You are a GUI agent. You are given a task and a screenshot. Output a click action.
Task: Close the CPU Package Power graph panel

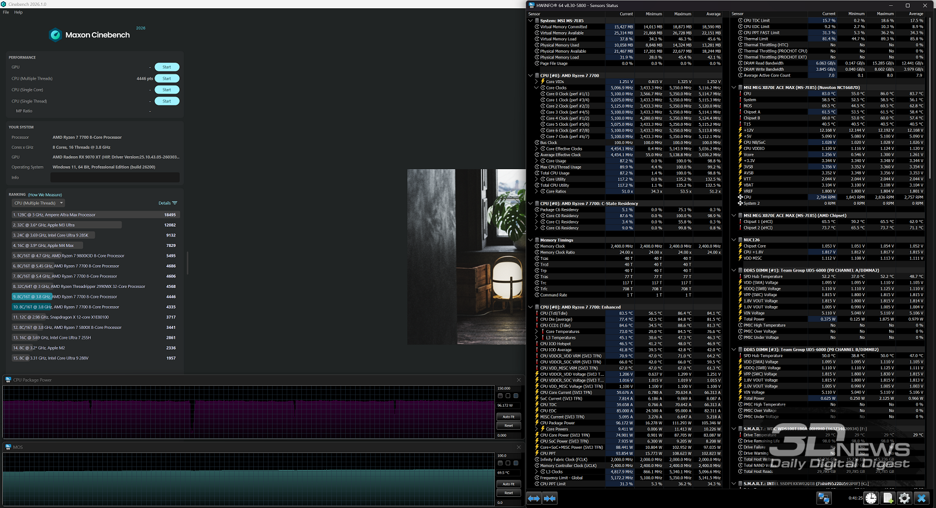[518, 380]
